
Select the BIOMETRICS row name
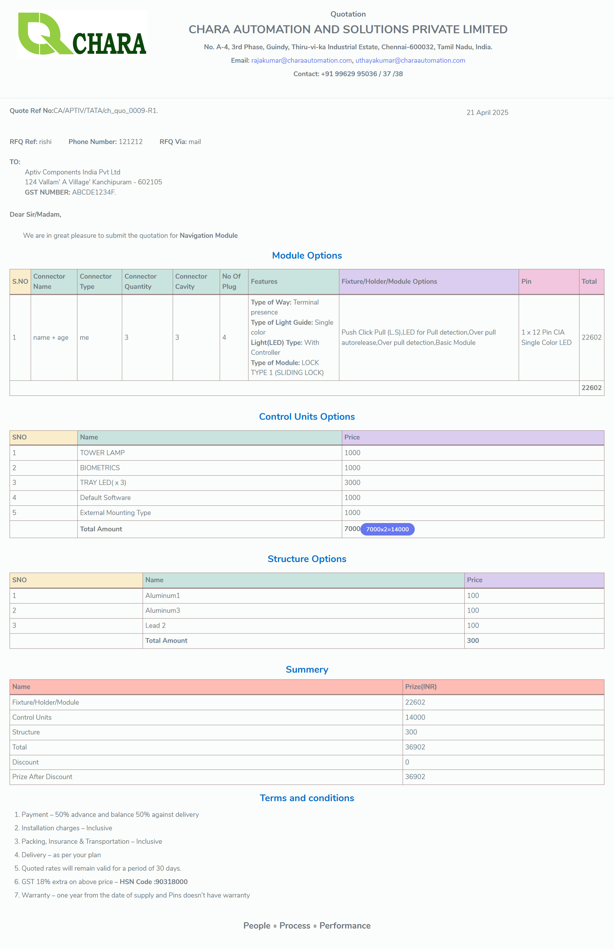tap(100, 468)
